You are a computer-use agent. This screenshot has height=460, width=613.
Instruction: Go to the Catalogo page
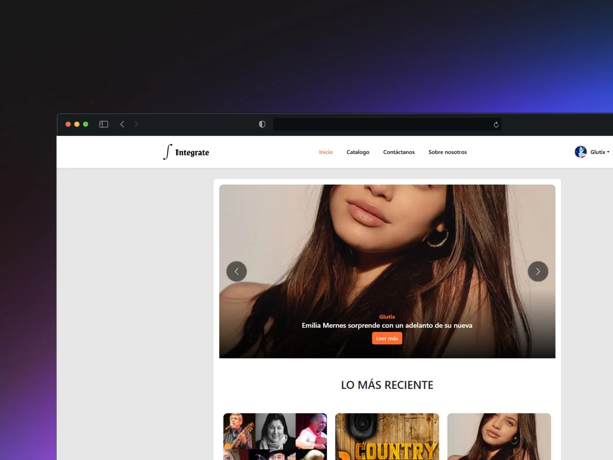point(358,152)
